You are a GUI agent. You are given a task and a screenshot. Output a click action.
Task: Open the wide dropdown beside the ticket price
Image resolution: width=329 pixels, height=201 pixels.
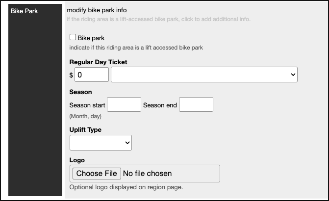tap(204, 75)
